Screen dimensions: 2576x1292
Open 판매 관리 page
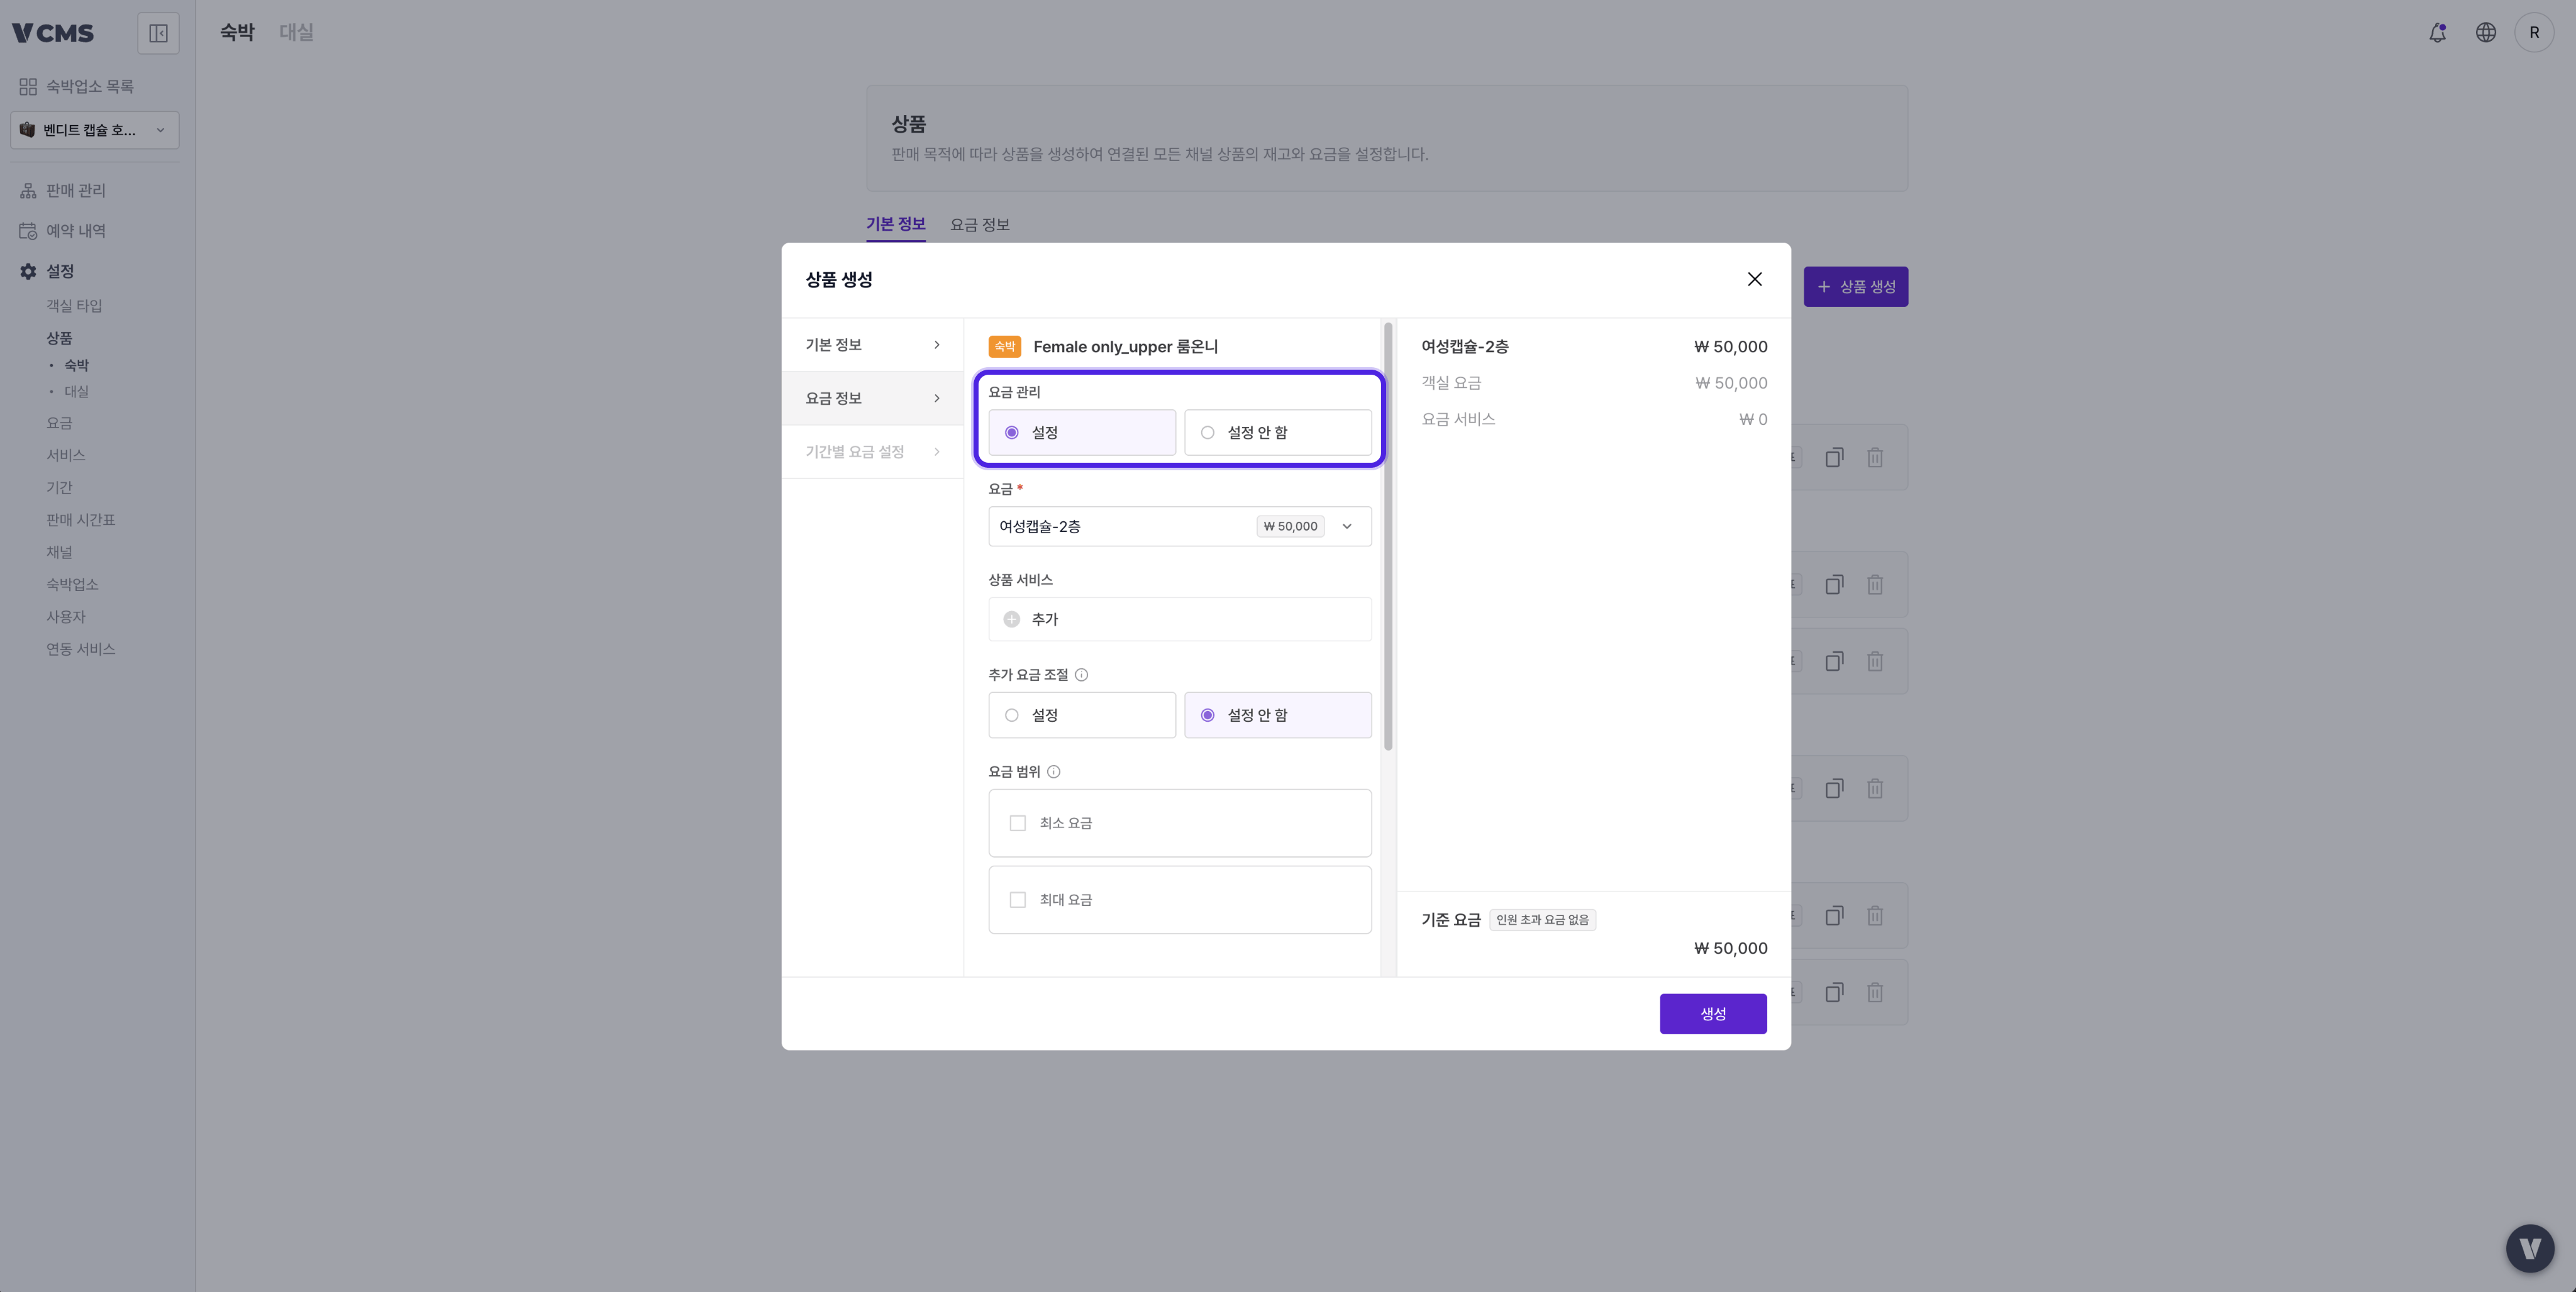tap(76, 191)
